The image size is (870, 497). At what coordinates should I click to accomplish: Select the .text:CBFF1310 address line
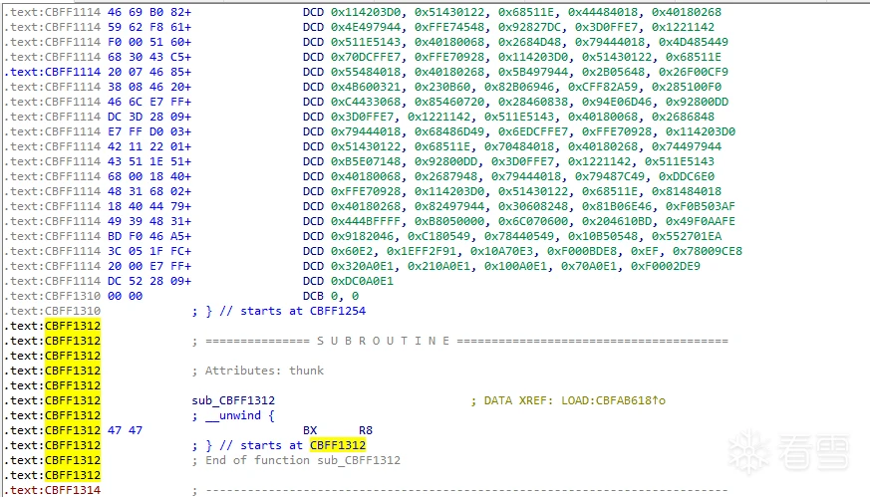pyautogui.click(x=50, y=311)
